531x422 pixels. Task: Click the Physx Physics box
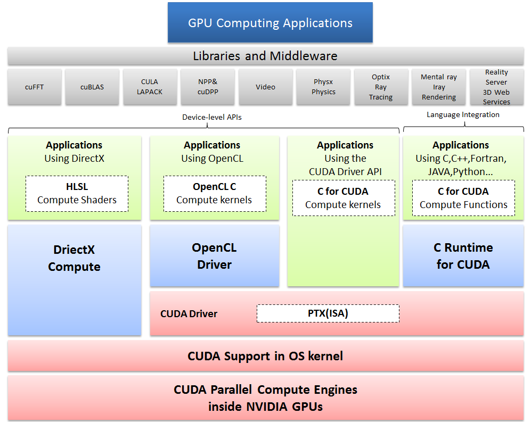pyautogui.click(x=323, y=87)
